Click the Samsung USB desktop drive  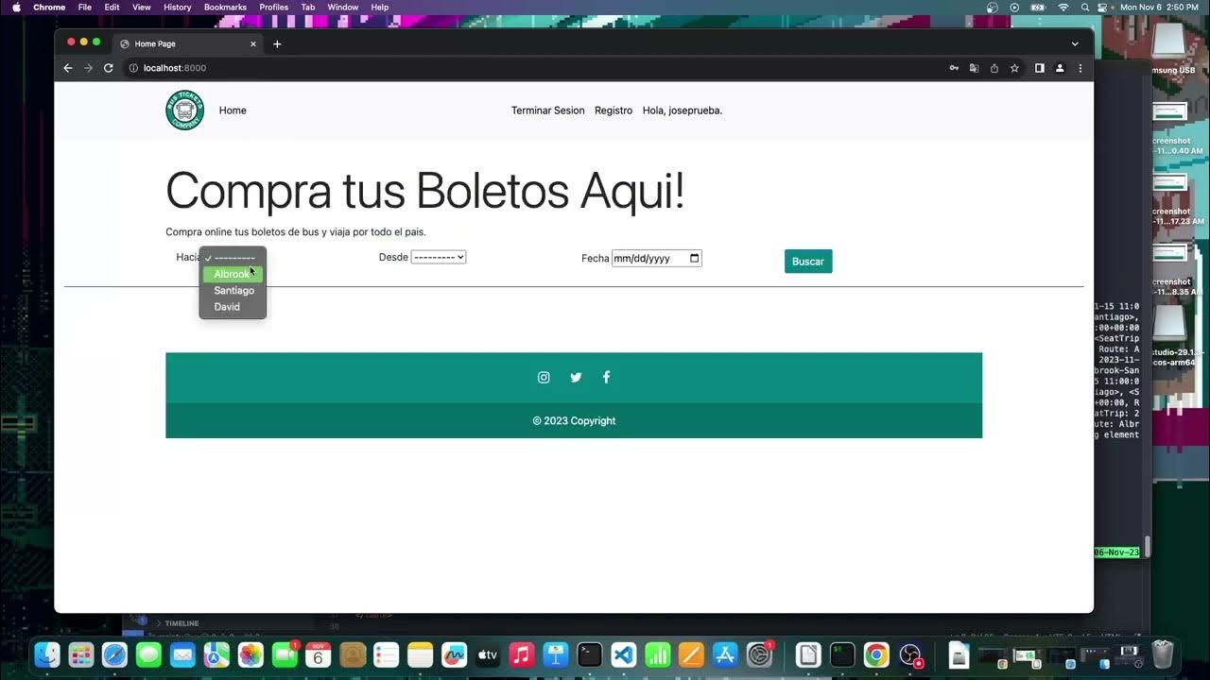[1169, 49]
